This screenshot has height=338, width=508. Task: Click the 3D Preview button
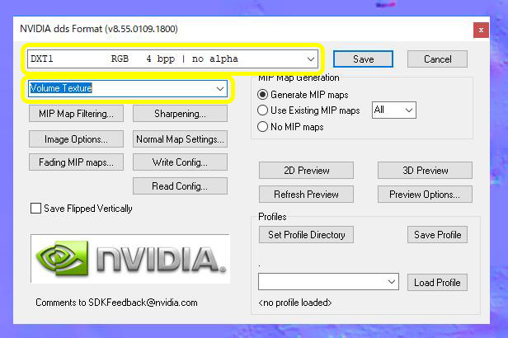(x=425, y=171)
